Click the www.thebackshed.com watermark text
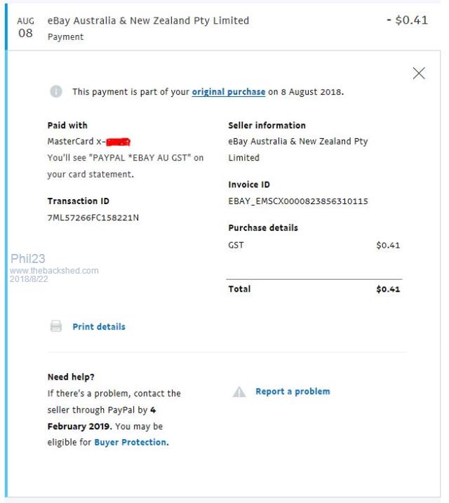Viewport: 449px width, 503px height. 54,270
